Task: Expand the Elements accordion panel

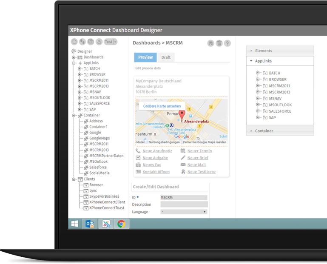Action: [x=280, y=51]
